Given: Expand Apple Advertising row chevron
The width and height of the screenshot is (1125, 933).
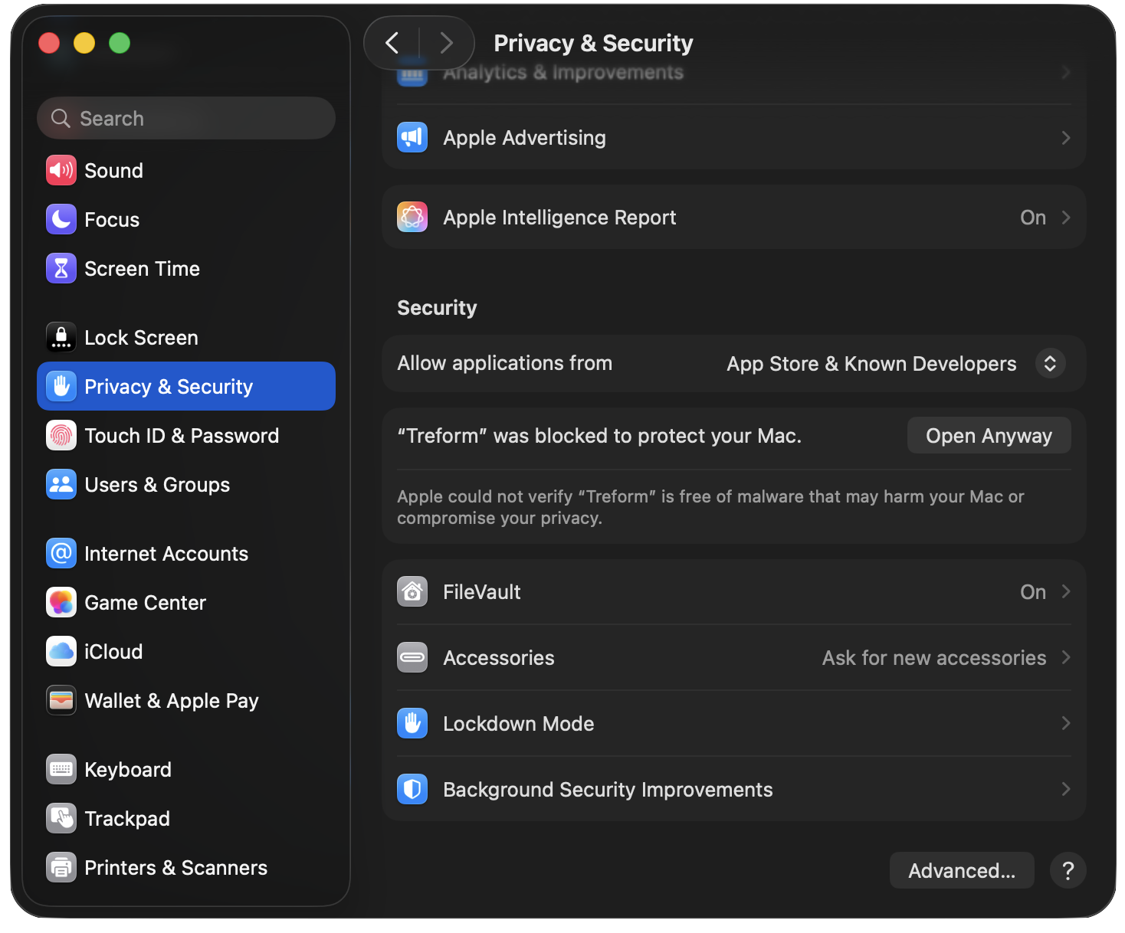Looking at the screenshot, I should click(1066, 138).
